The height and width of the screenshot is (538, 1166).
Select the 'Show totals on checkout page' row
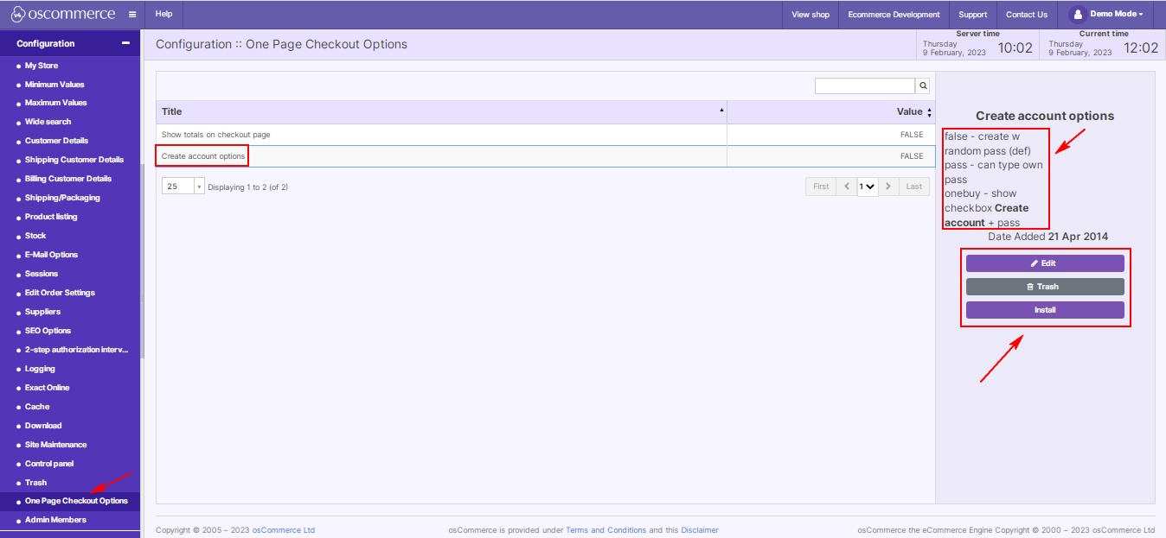546,135
